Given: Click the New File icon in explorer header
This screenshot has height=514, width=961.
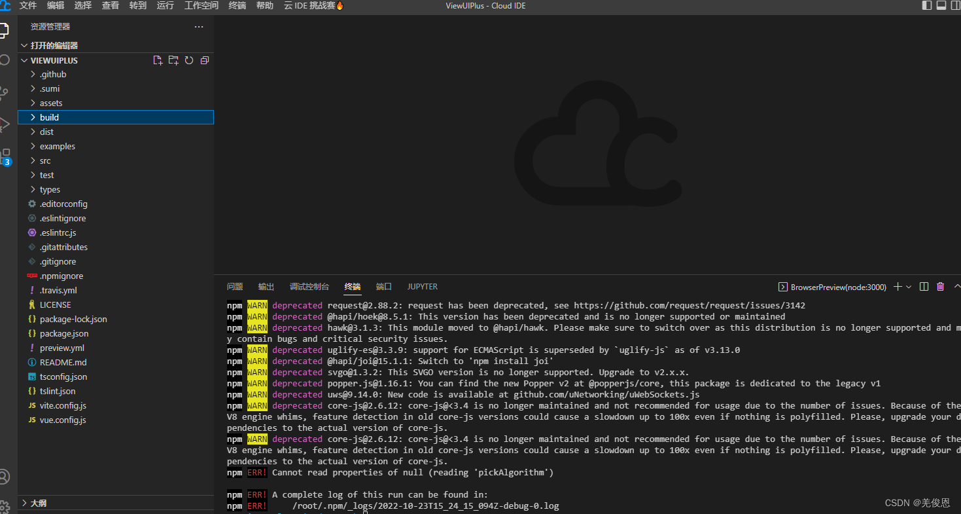Looking at the screenshot, I should click(x=158, y=60).
